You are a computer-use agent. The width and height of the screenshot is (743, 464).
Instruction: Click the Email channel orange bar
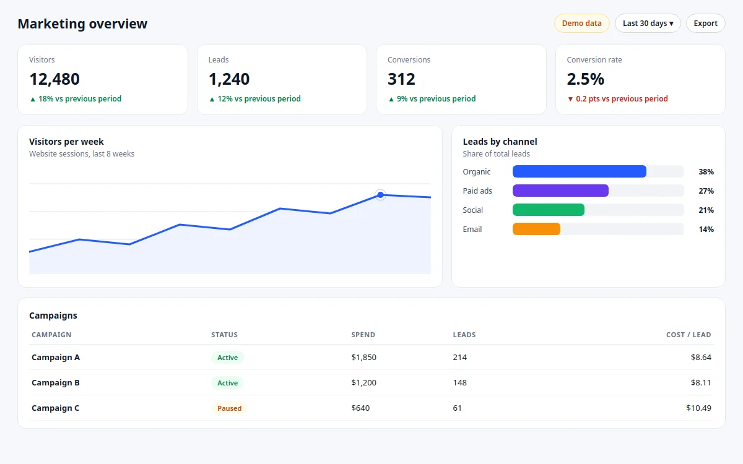click(536, 229)
